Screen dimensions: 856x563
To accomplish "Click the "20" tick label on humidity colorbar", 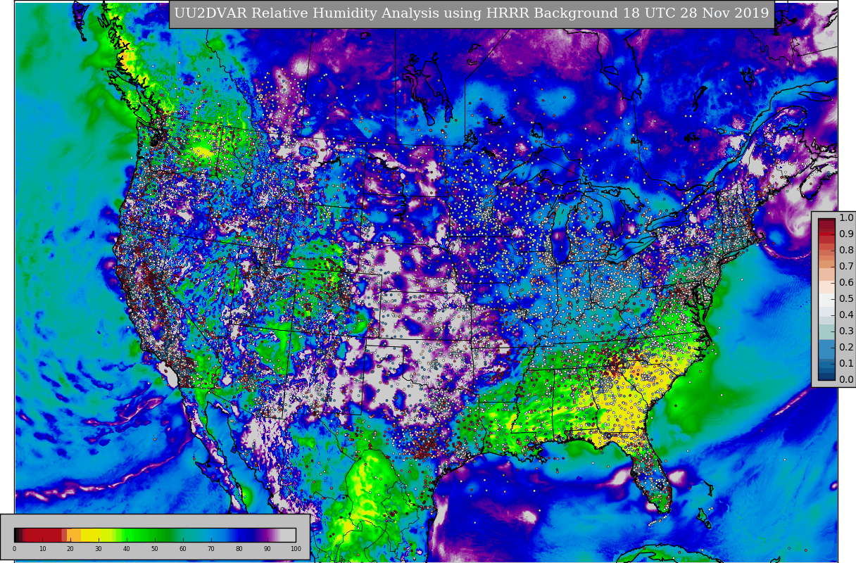I will 70,549.
